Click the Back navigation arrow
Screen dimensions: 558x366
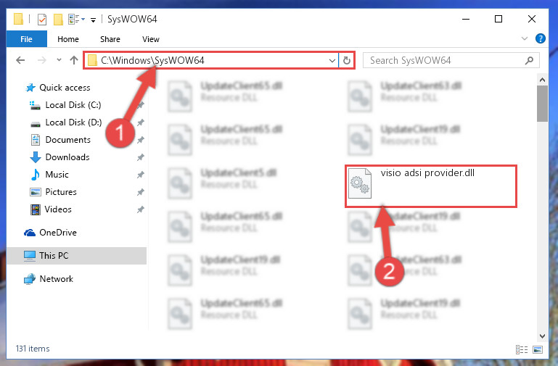click(x=20, y=60)
